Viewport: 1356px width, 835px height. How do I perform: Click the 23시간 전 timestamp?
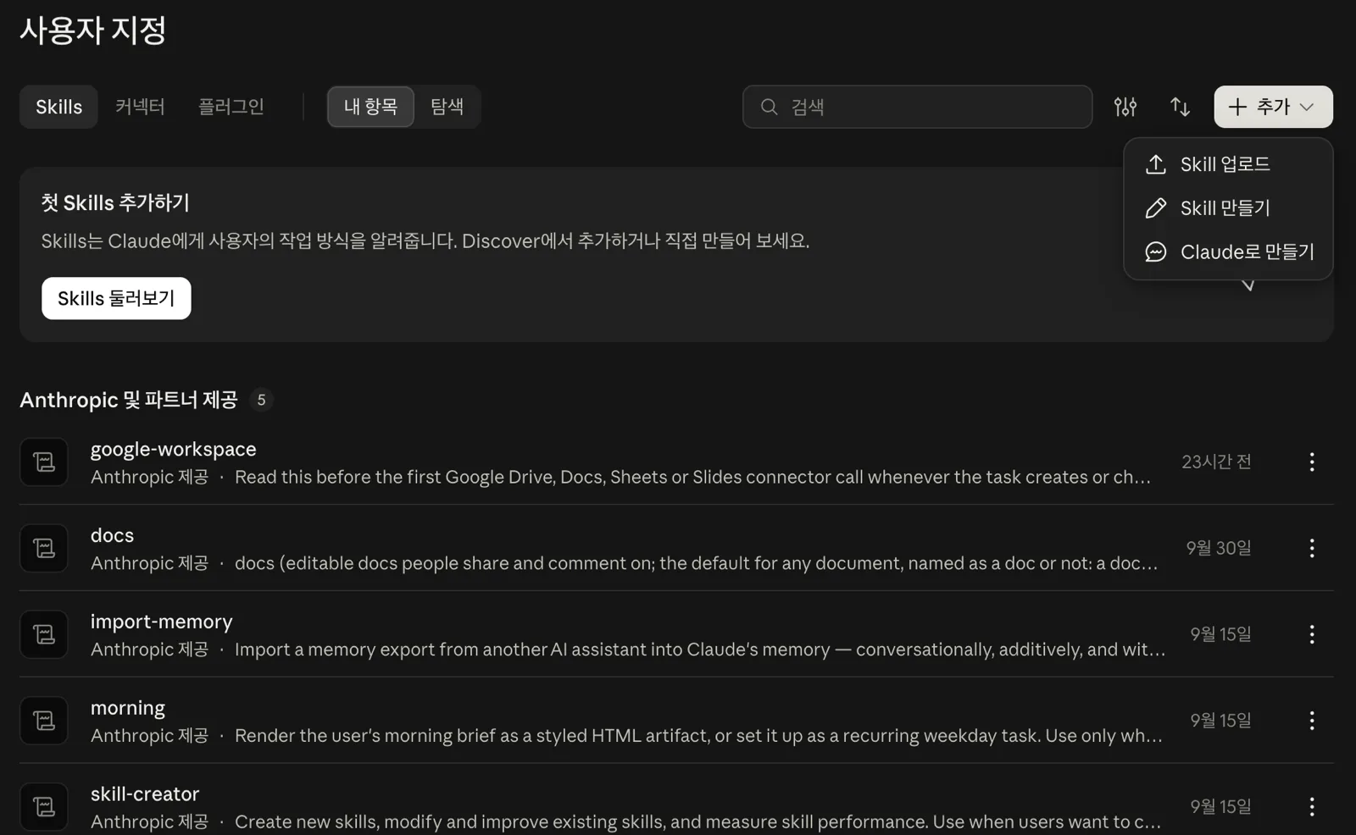tap(1216, 462)
